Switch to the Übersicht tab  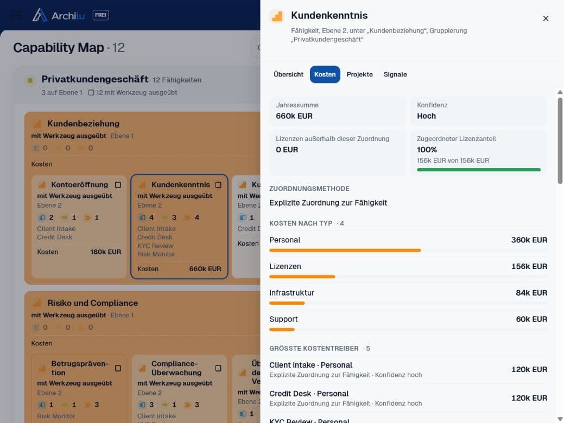click(x=288, y=74)
